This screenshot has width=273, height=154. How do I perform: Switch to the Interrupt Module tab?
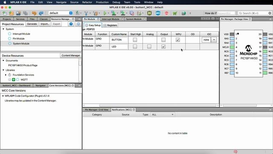pos(112,19)
